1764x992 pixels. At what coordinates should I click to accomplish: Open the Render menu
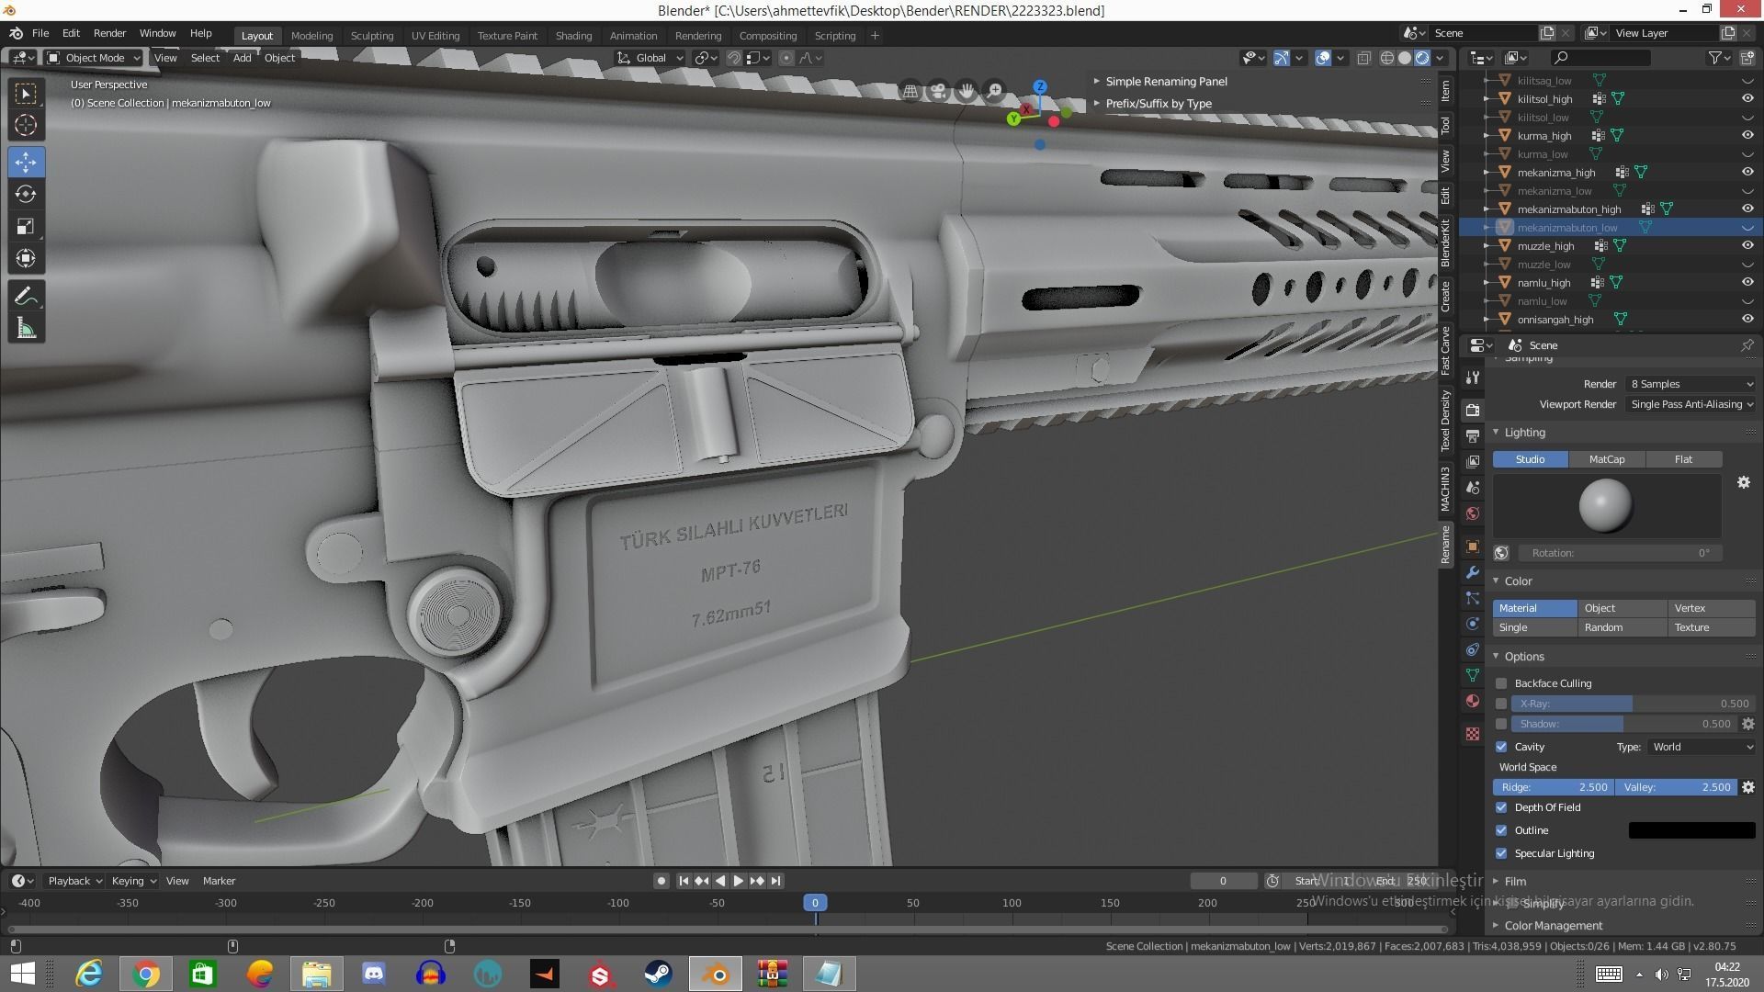[x=109, y=33]
